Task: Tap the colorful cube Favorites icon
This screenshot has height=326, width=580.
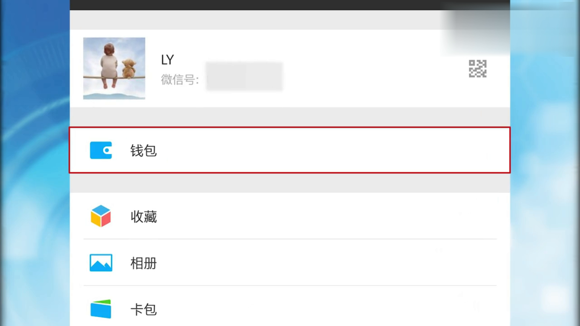Action: click(101, 216)
